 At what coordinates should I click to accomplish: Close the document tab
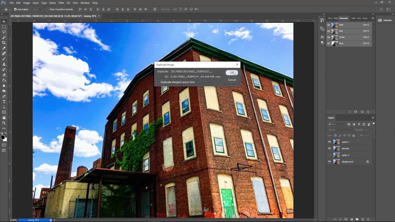pos(99,16)
